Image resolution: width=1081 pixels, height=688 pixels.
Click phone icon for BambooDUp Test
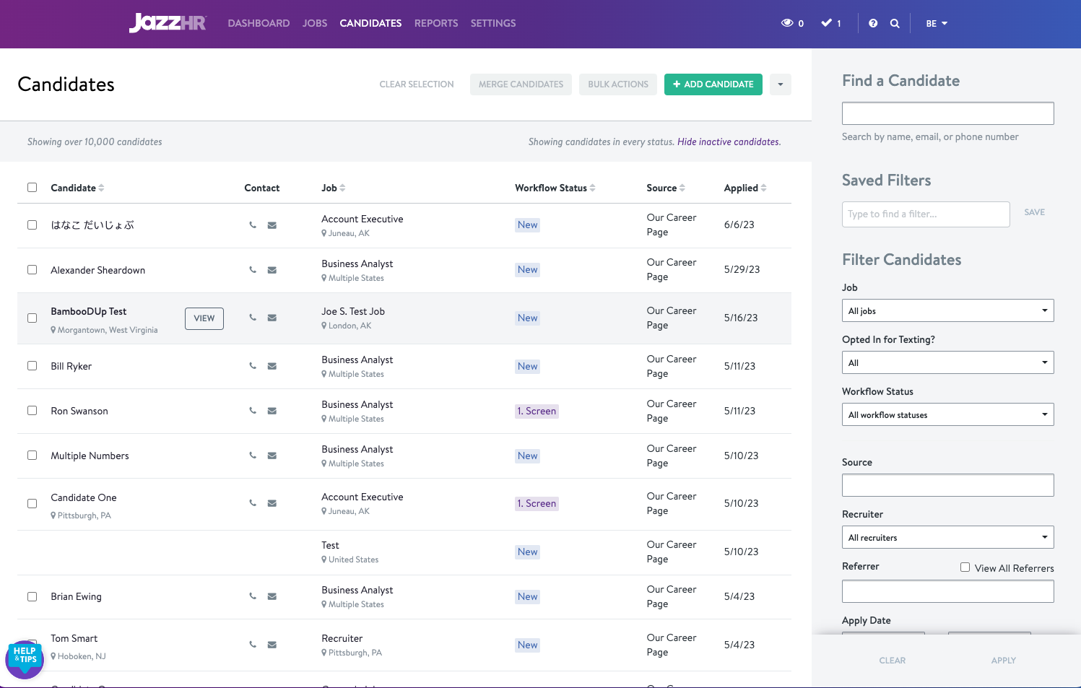point(253,318)
